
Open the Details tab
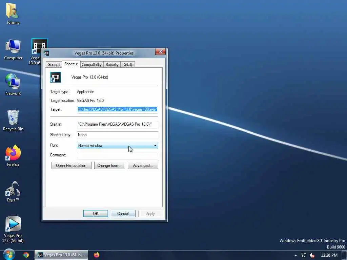point(128,65)
